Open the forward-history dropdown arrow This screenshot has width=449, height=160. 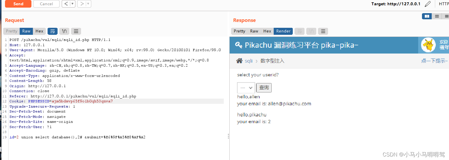88,4
